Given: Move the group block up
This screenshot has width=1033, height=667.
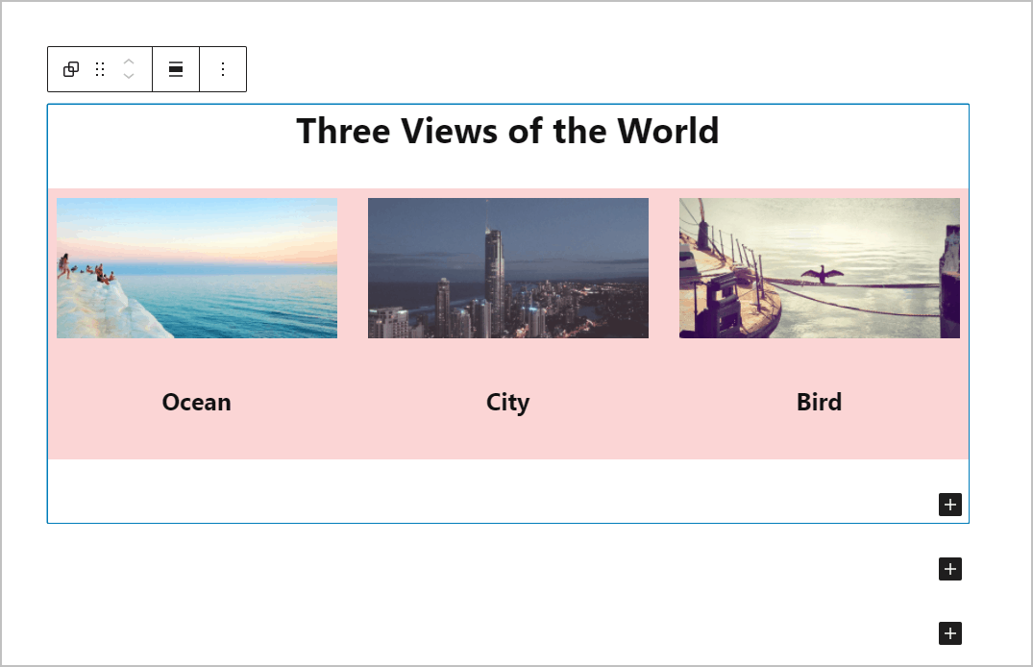Looking at the screenshot, I should pyautogui.click(x=128, y=62).
